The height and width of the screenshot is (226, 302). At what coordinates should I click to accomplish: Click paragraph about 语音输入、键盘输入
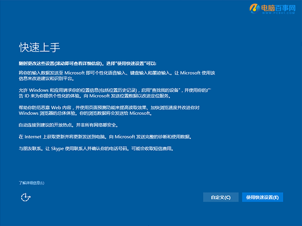click(117, 76)
